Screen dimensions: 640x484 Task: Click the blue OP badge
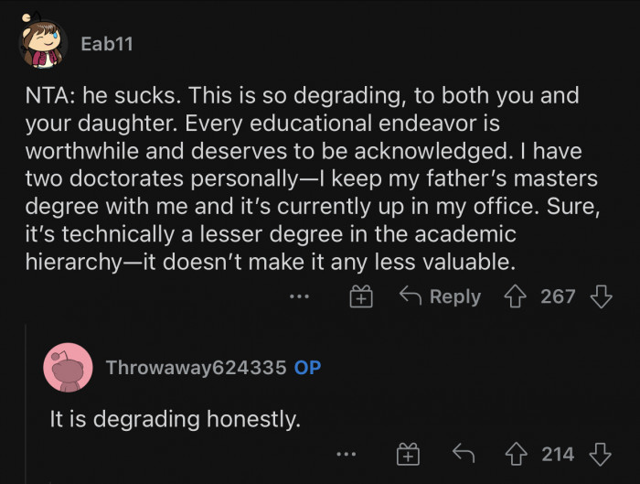pos(307,368)
